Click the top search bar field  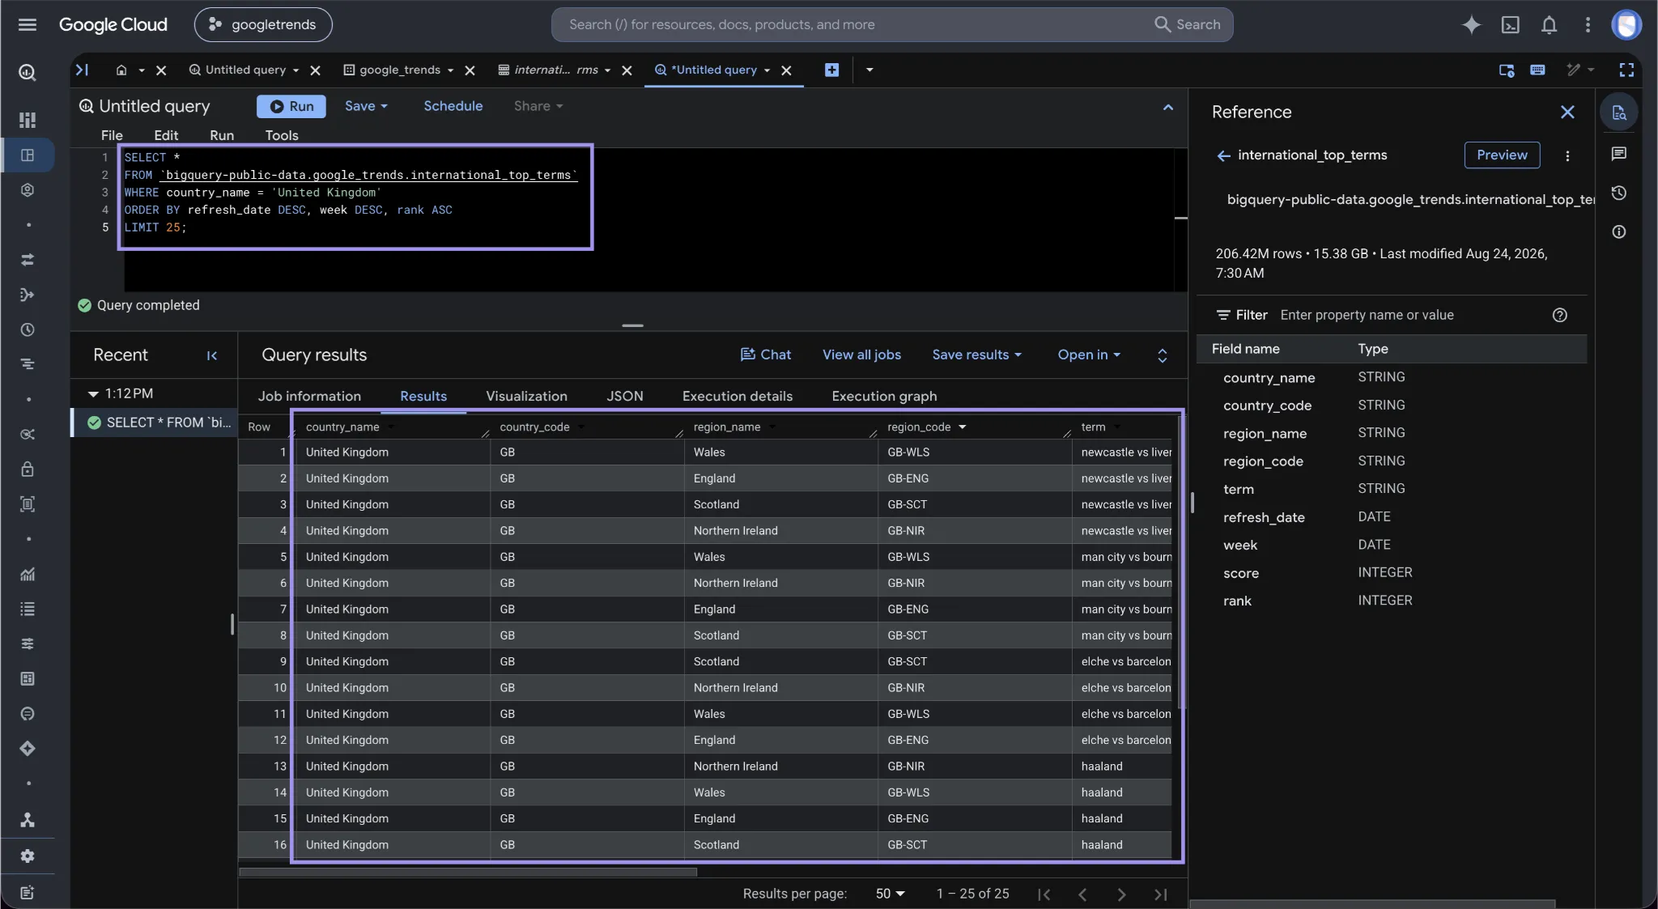tap(891, 24)
